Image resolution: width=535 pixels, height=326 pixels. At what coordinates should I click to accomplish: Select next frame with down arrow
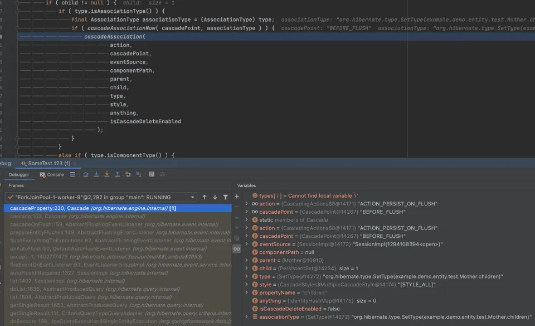[x=215, y=197]
